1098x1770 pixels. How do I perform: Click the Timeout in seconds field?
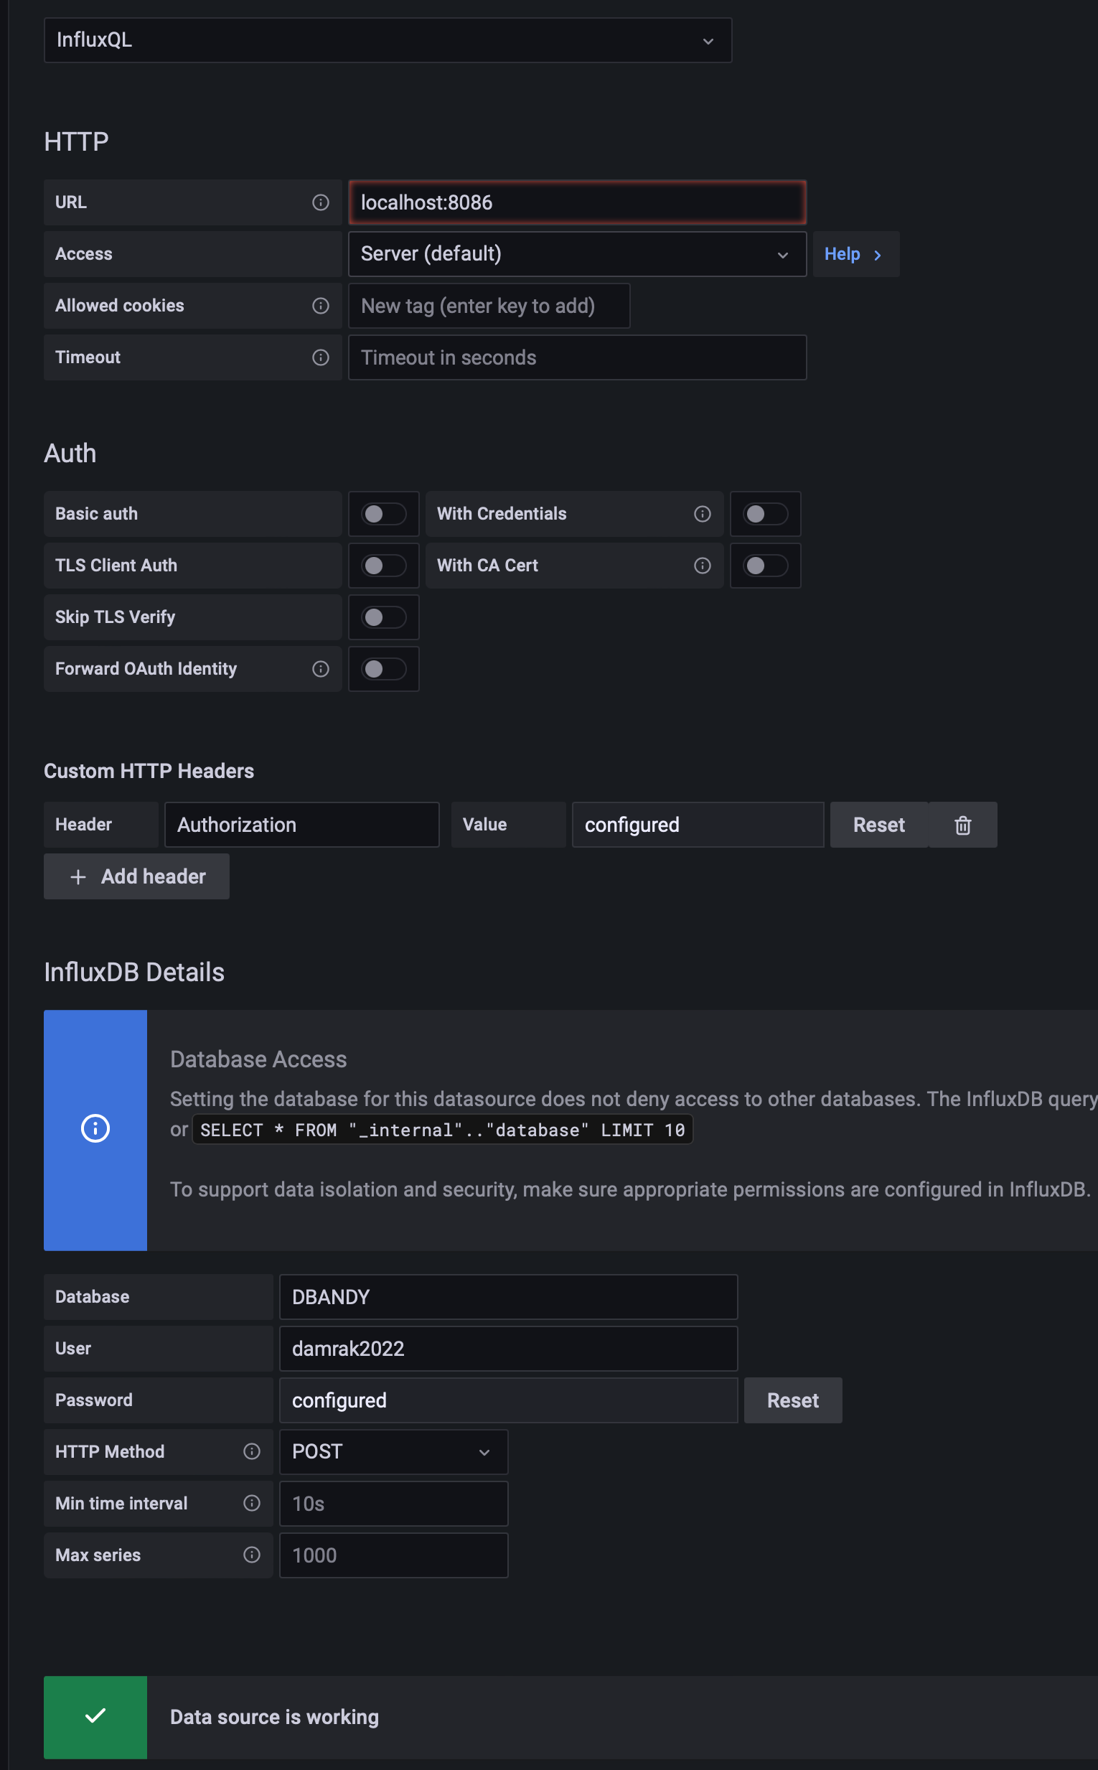(577, 357)
